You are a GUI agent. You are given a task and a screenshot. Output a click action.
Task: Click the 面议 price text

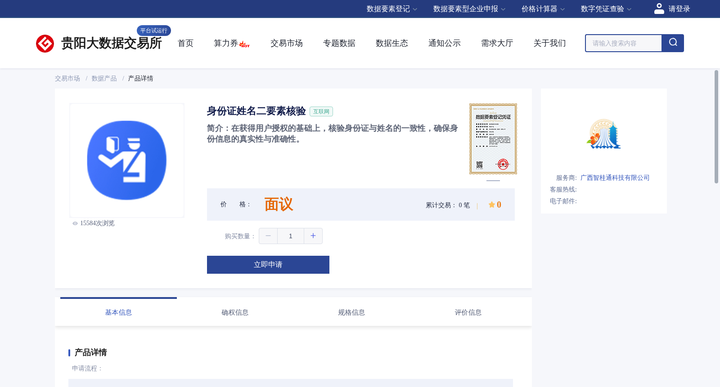(279, 205)
